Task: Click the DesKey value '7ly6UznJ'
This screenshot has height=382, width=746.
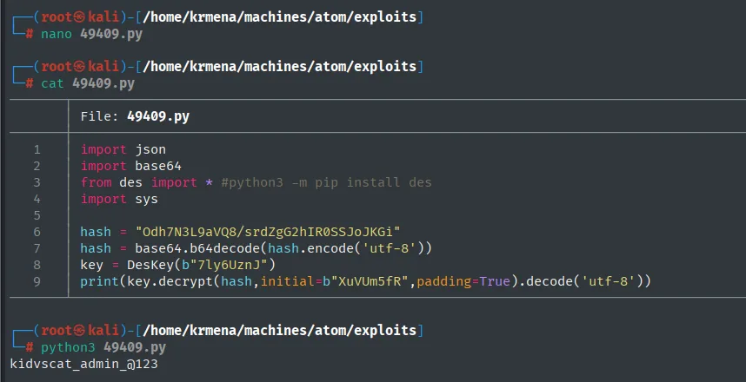Action: [229, 265]
